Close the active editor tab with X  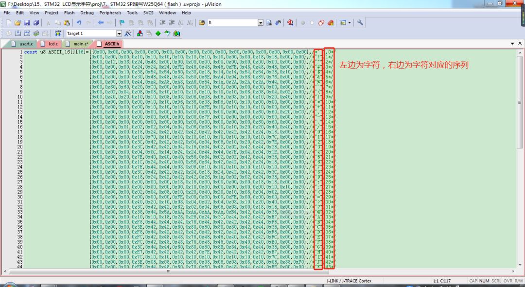520,43
